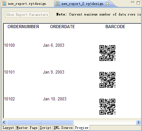Screen dimensions: 142x131
Task: Open the Master Page tab
Action: tap(27, 128)
